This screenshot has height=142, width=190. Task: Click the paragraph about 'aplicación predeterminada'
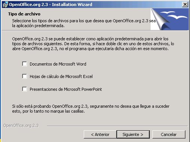tap(93, 44)
